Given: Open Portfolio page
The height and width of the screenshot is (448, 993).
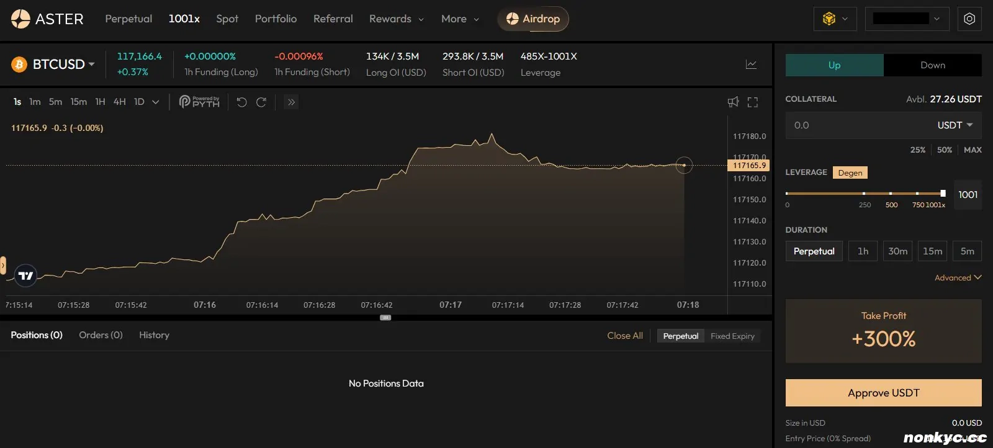Looking at the screenshot, I should coord(276,19).
